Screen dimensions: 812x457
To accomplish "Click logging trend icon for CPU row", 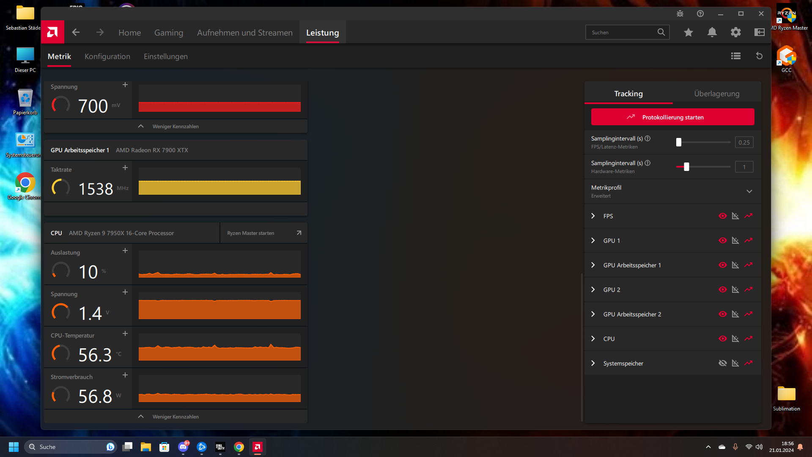I will [x=749, y=339].
